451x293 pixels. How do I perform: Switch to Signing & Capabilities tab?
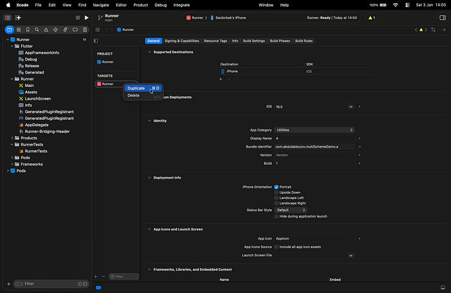pos(182,41)
